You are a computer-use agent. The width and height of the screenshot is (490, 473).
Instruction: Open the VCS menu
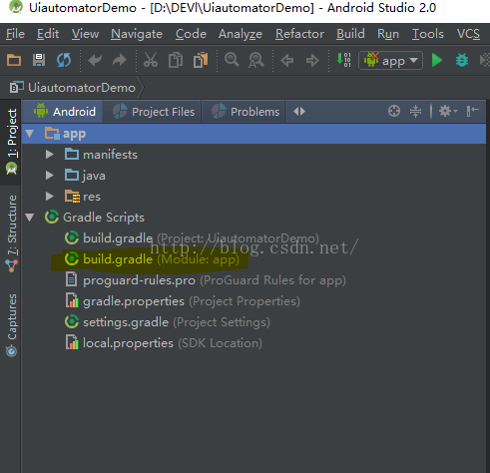pos(468,34)
